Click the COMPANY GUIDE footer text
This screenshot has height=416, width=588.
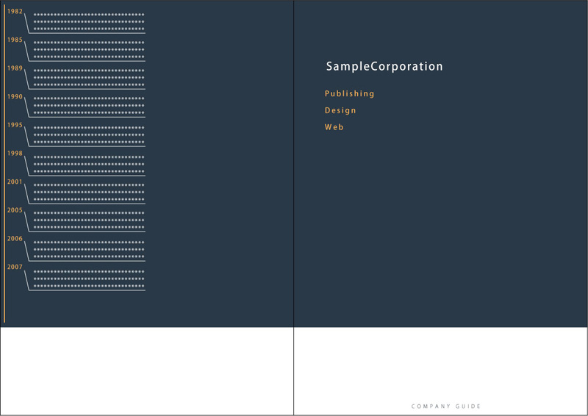pos(446,406)
